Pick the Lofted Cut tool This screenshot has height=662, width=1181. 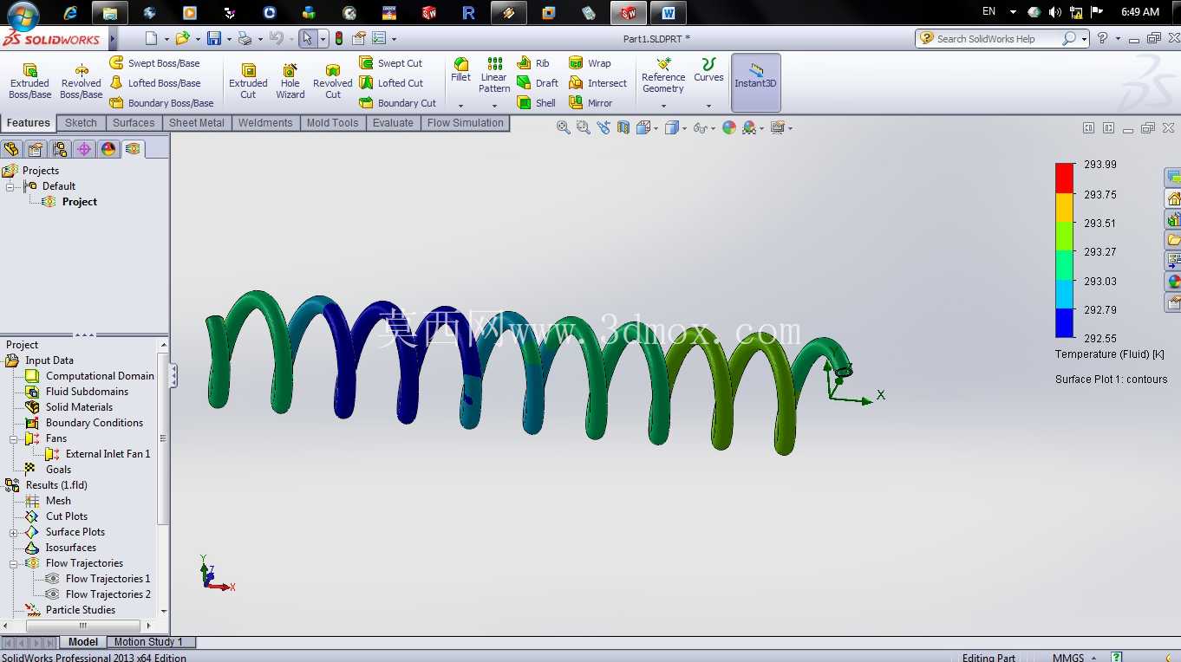pos(391,83)
